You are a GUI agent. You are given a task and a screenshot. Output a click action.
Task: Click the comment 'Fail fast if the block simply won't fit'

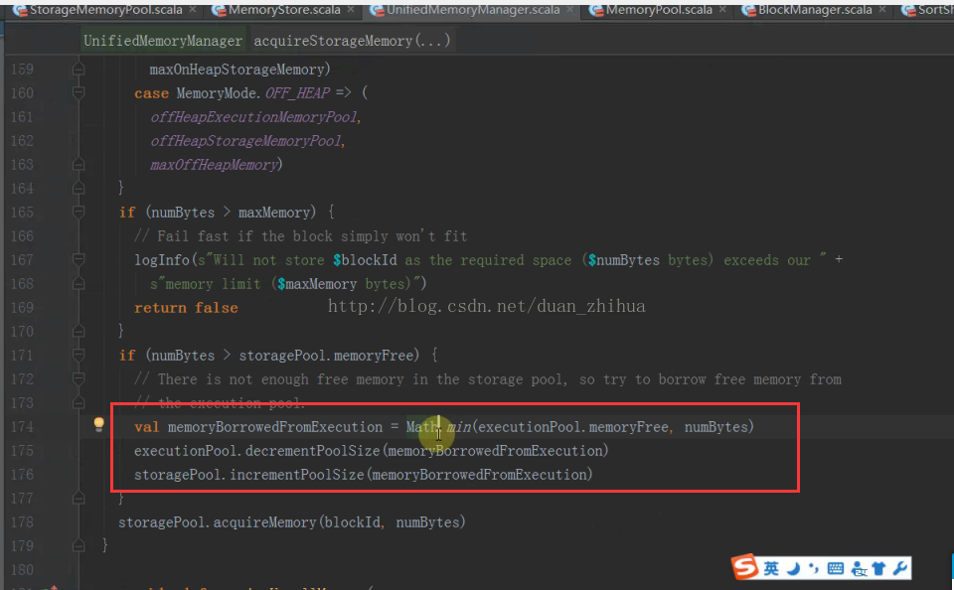tap(300, 236)
